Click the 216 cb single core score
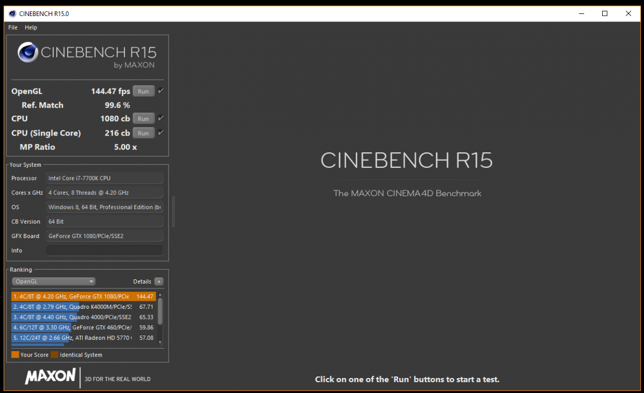 pyautogui.click(x=118, y=133)
